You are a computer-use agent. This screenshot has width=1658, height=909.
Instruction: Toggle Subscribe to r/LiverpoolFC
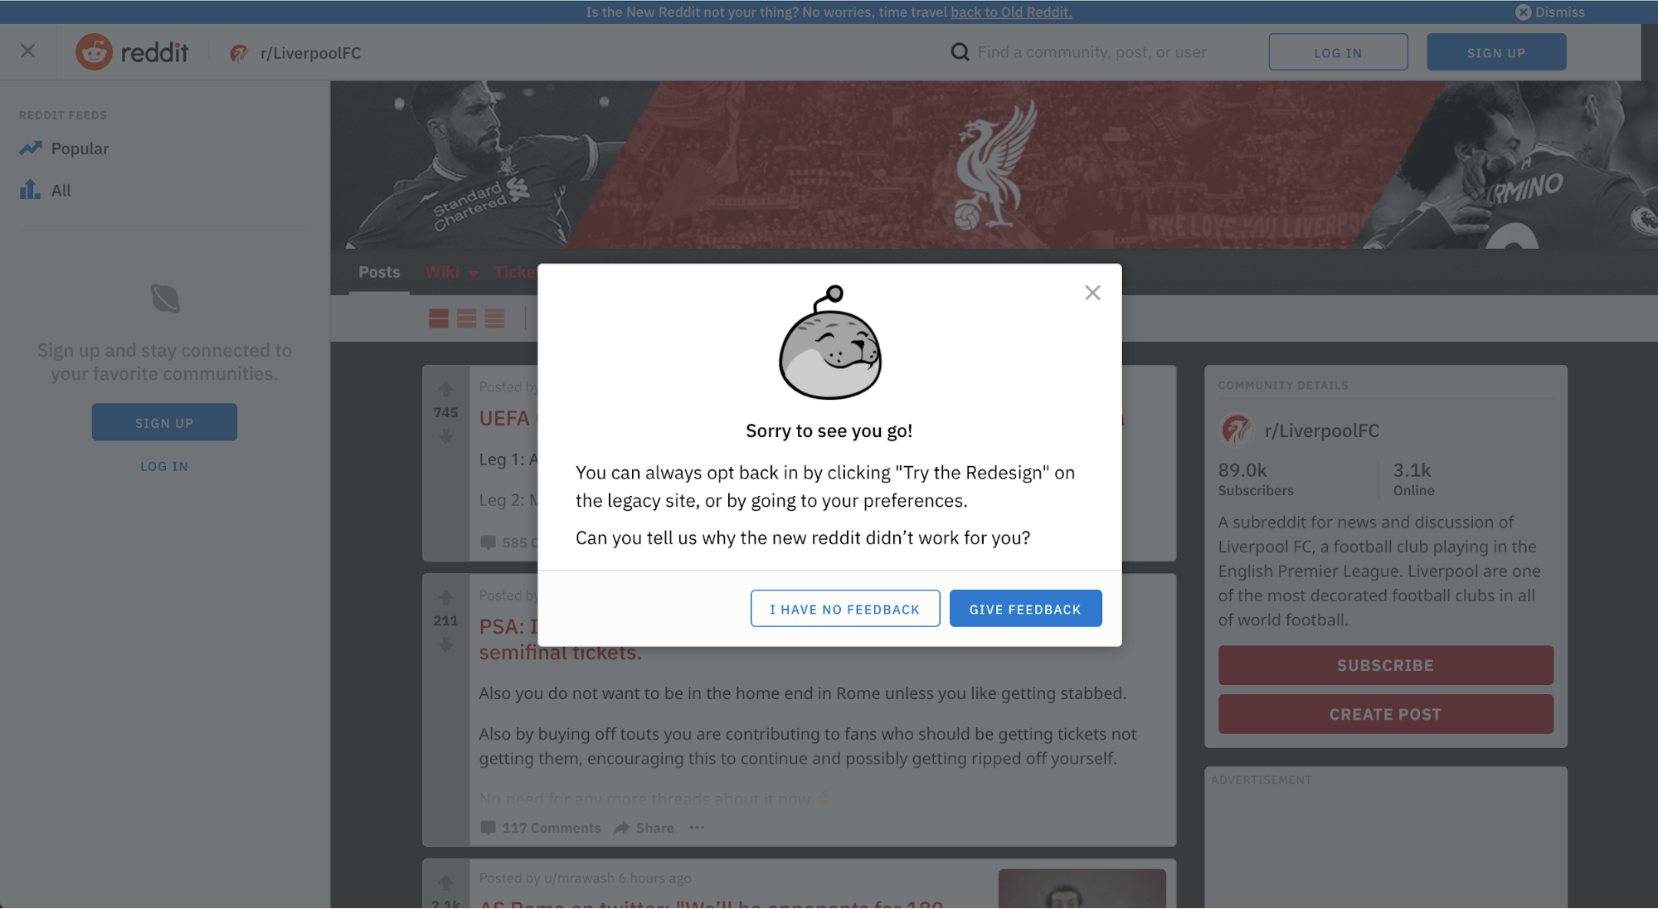[x=1385, y=664]
